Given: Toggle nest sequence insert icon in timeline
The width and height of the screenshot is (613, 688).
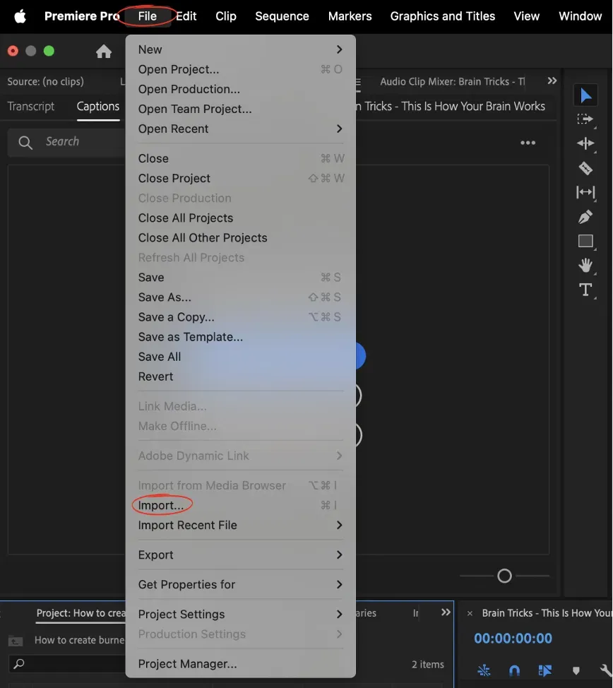Looking at the screenshot, I should point(484,670).
